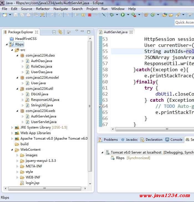Click the New file wizard toolbar icon
Image resolution: width=194 pixels, height=202 pixels.
click(5, 15)
